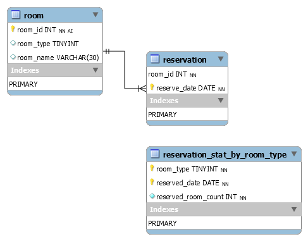Select the reserve_date key icon
This screenshot has width=308, height=241.
[152, 87]
